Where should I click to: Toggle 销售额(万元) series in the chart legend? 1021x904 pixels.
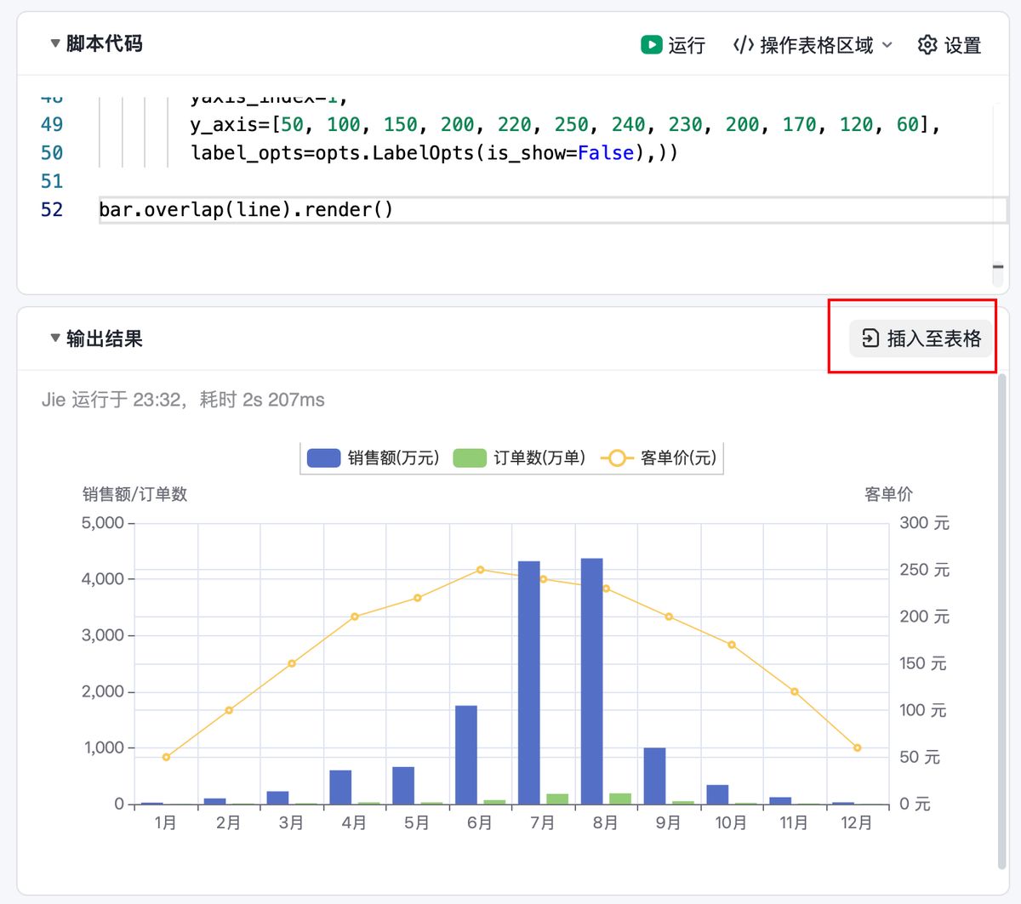tap(373, 458)
